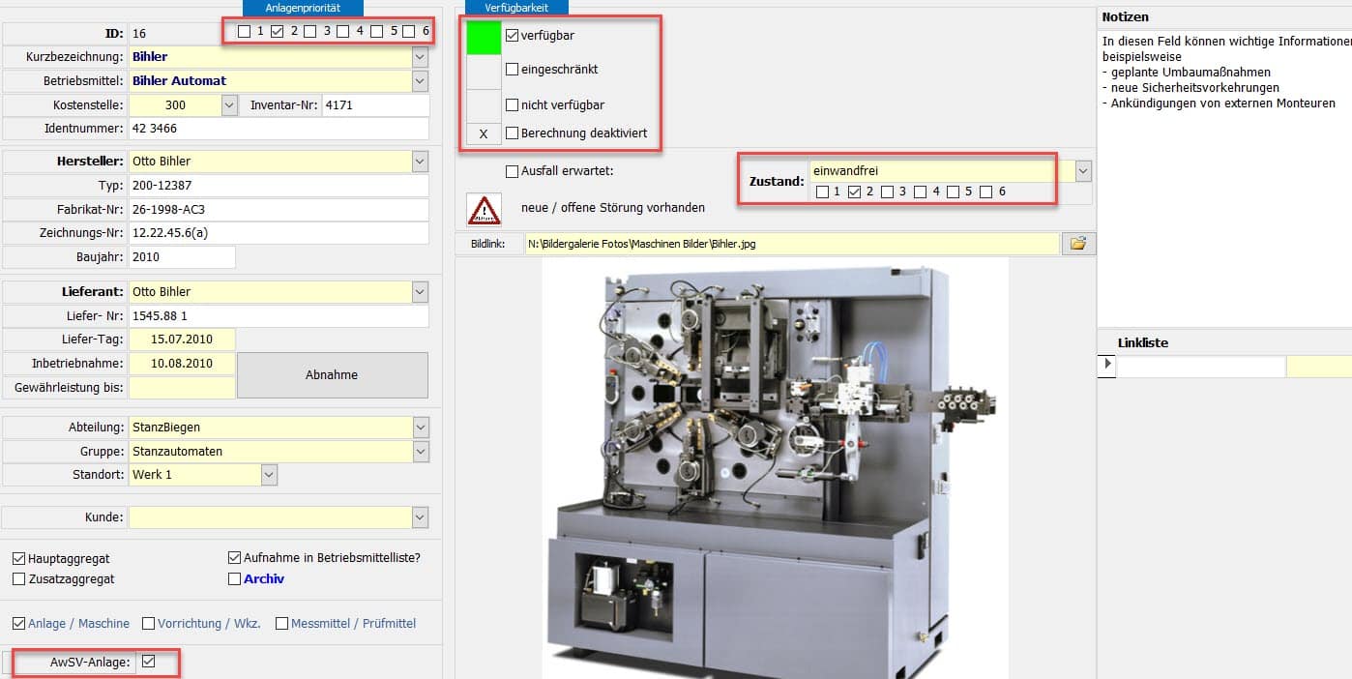Enable the eingeschränkt checkbox
This screenshot has height=679, width=1352.
(512, 70)
